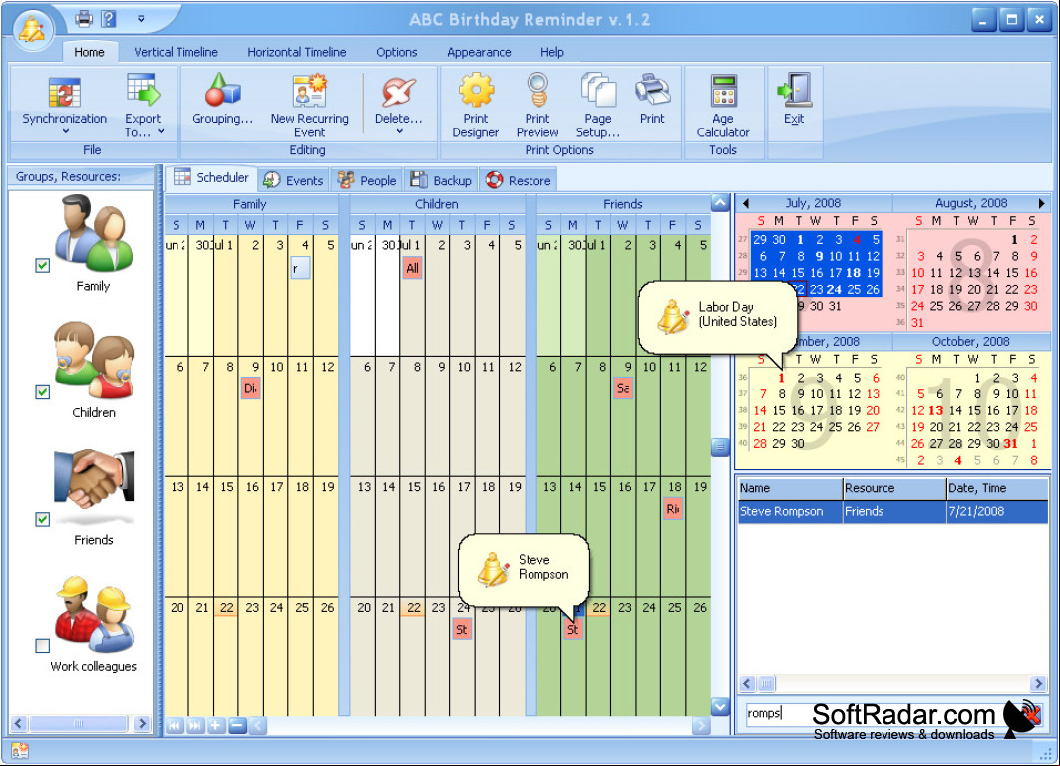Click the 'All' event in Children calendar
Image resolution: width=1060 pixels, height=766 pixels.
tap(413, 268)
